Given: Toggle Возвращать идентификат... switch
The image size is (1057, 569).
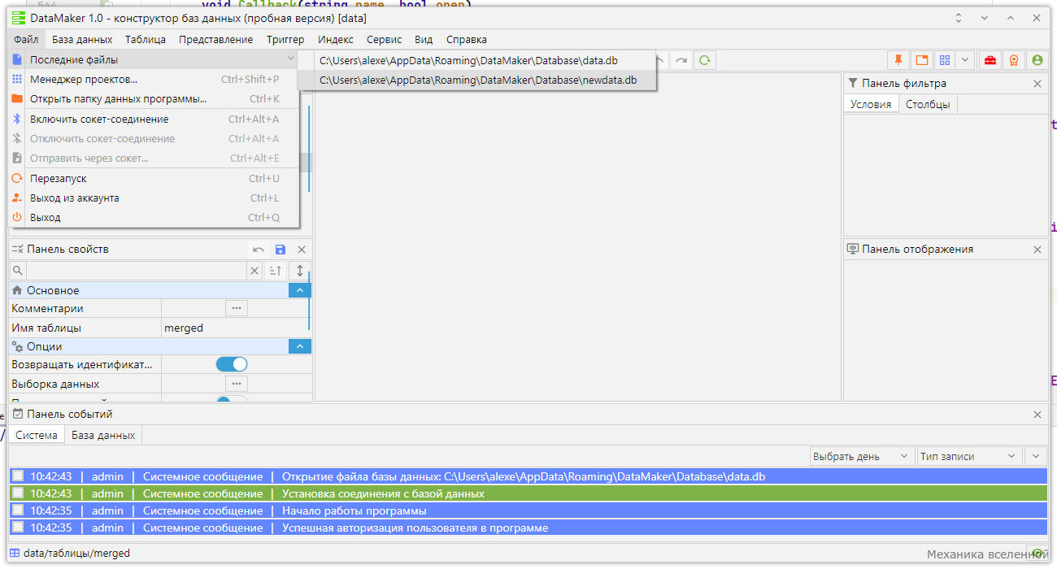Looking at the screenshot, I should (232, 364).
